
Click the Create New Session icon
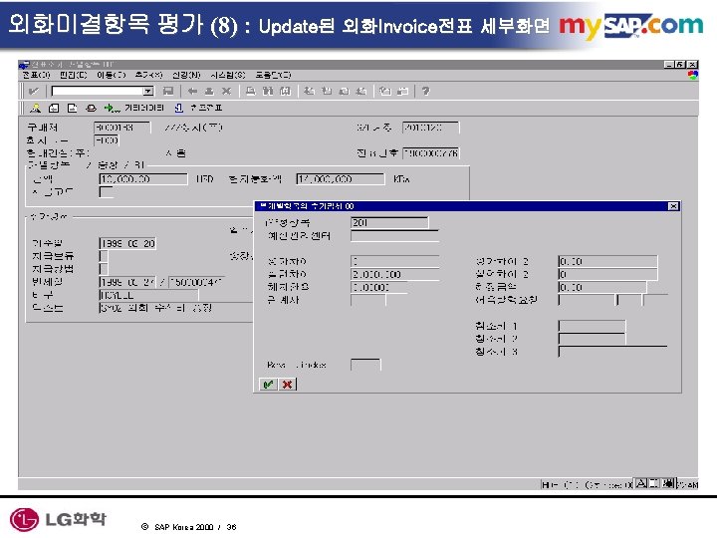pyautogui.click(x=385, y=91)
